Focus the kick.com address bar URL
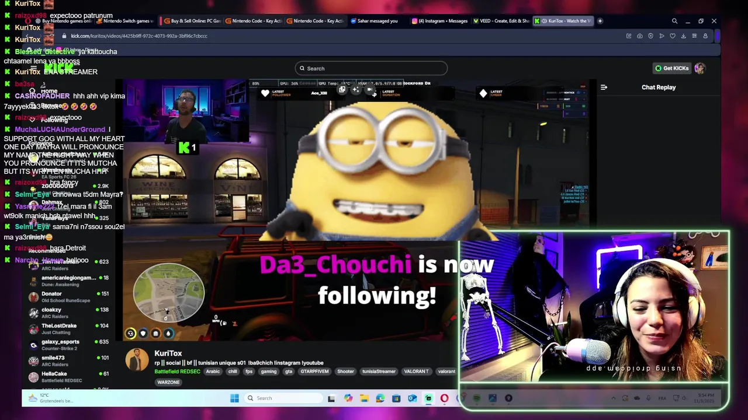This screenshot has width=748, height=420. [139, 36]
